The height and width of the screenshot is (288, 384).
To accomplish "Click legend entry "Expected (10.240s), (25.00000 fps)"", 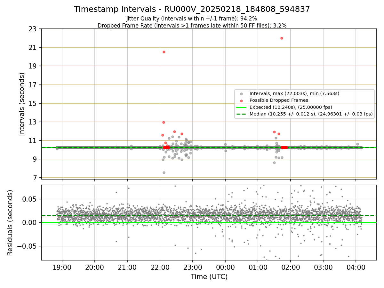I will click(x=291, y=107).
